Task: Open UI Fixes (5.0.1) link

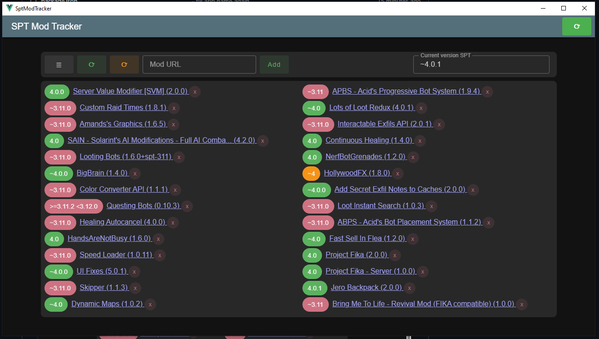Action: pyautogui.click(x=102, y=271)
